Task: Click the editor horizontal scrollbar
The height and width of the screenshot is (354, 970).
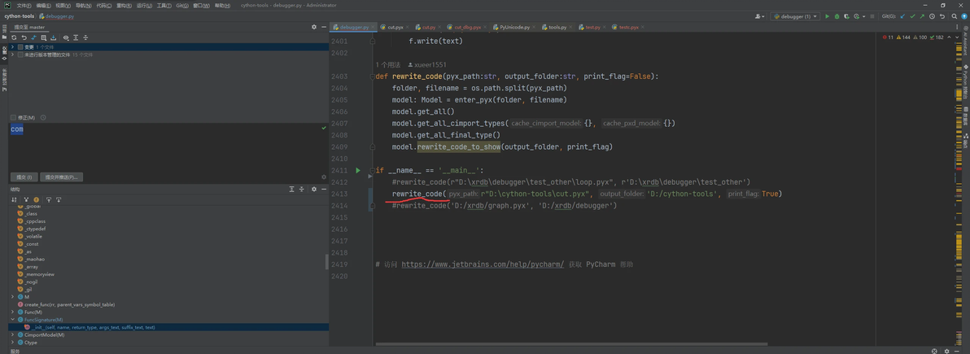Action: (x=571, y=343)
